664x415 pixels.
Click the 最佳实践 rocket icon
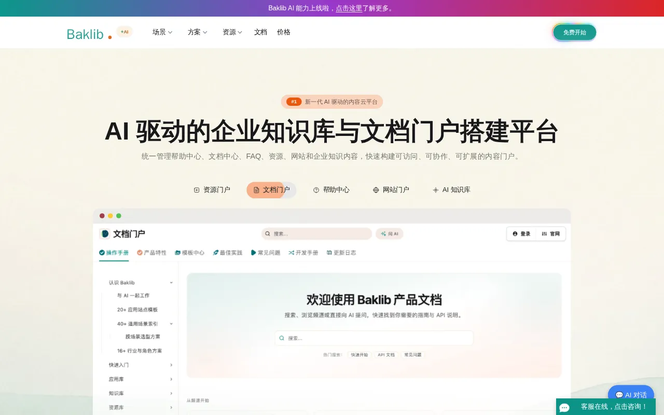(x=215, y=253)
